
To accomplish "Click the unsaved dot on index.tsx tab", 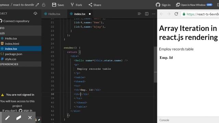I will coord(90,14).
